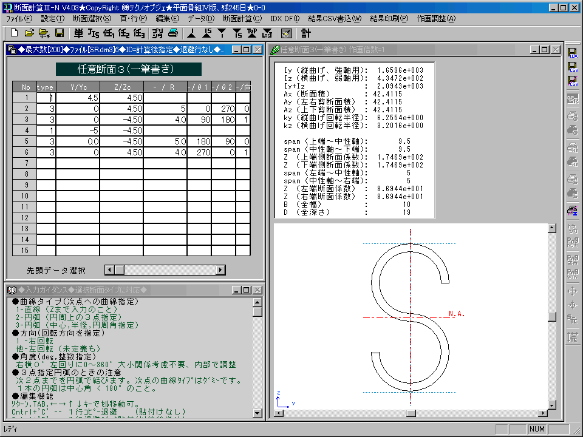The image size is (583, 437).
Task: Click the printer icon in toolbar
Action: 173,33
